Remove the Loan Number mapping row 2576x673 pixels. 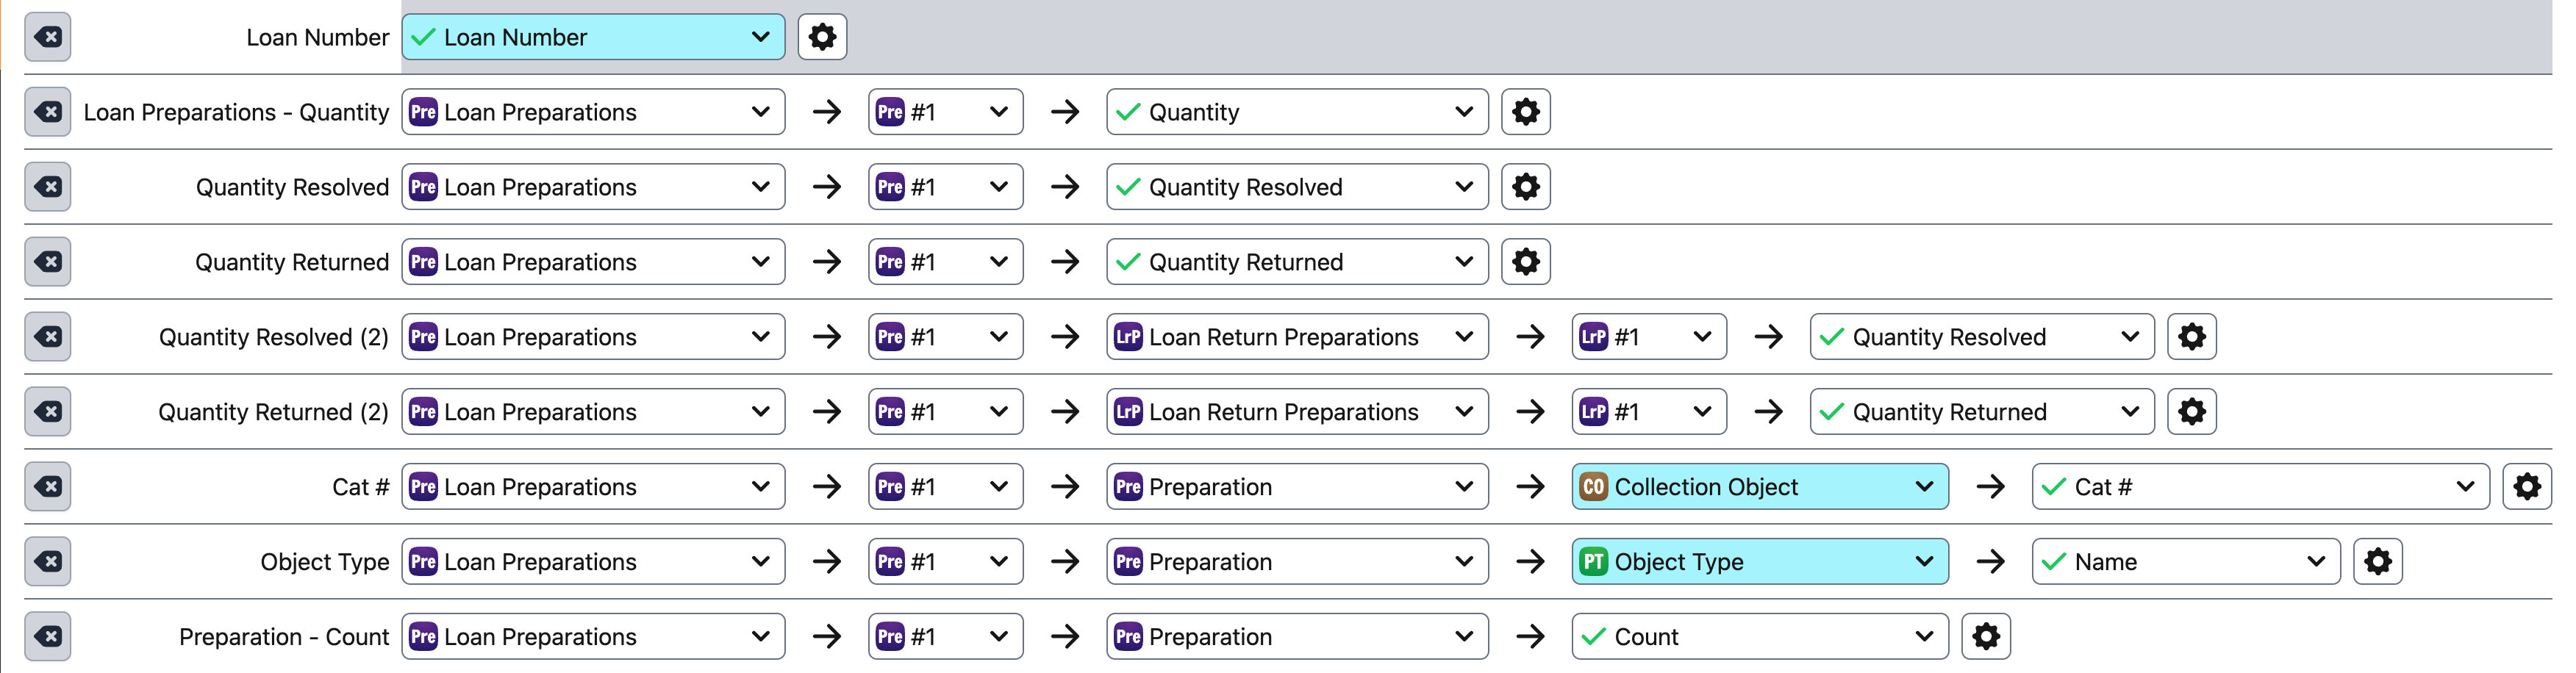click(x=47, y=37)
